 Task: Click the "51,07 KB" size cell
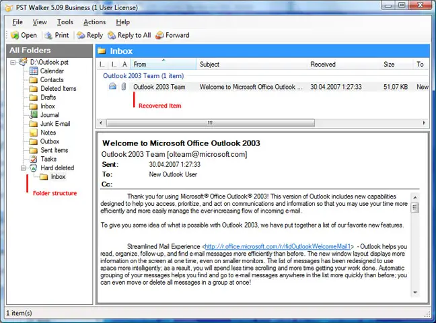tap(396, 87)
